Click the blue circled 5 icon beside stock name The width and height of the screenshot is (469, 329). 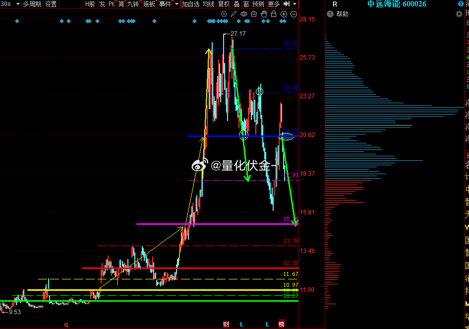[461, 4]
